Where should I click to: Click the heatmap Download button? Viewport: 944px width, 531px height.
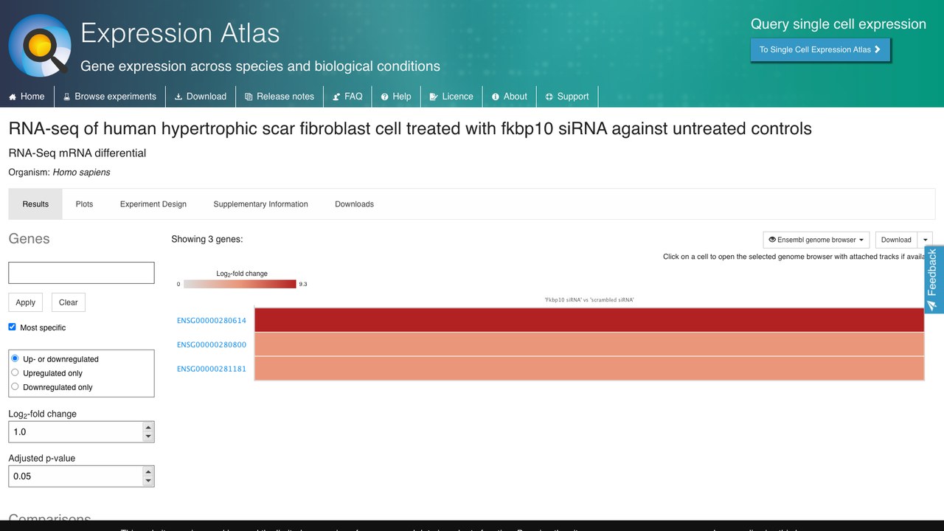896,240
